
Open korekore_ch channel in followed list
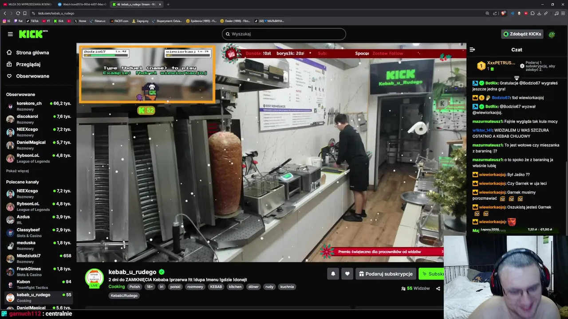coord(38,106)
